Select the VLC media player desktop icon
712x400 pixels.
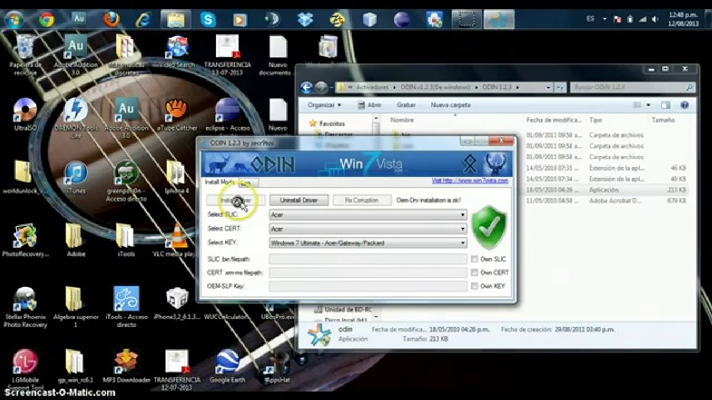pyautogui.click(x=177, y=240)
